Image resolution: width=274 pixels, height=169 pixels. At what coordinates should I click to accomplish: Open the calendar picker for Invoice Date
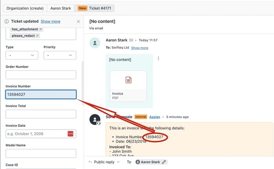pos(70,134)
